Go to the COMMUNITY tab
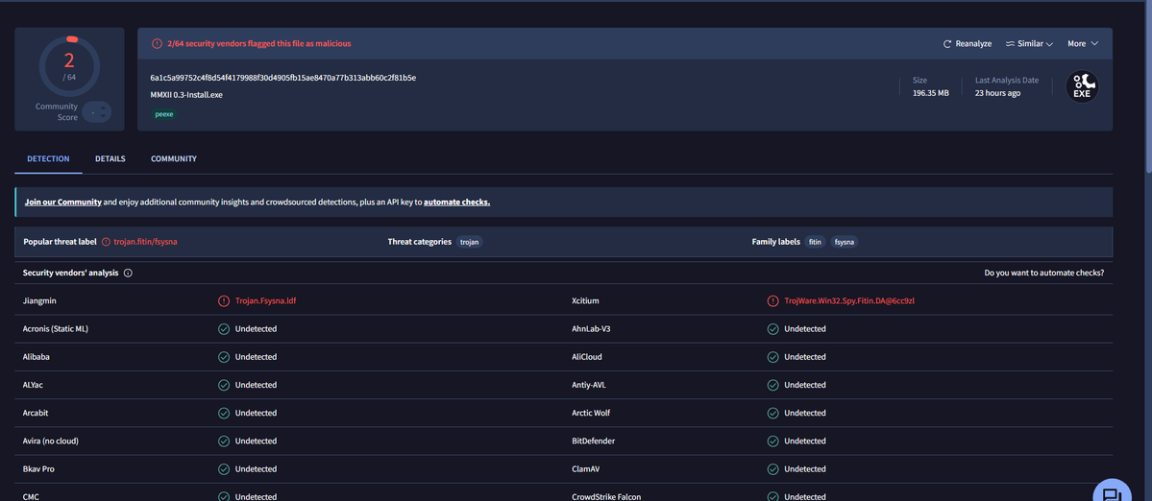This screenshot has width=1152, height=501. point(173,158)
